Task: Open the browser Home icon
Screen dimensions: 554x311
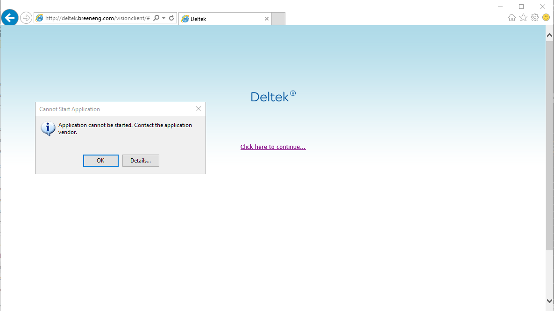Action: 511,18
